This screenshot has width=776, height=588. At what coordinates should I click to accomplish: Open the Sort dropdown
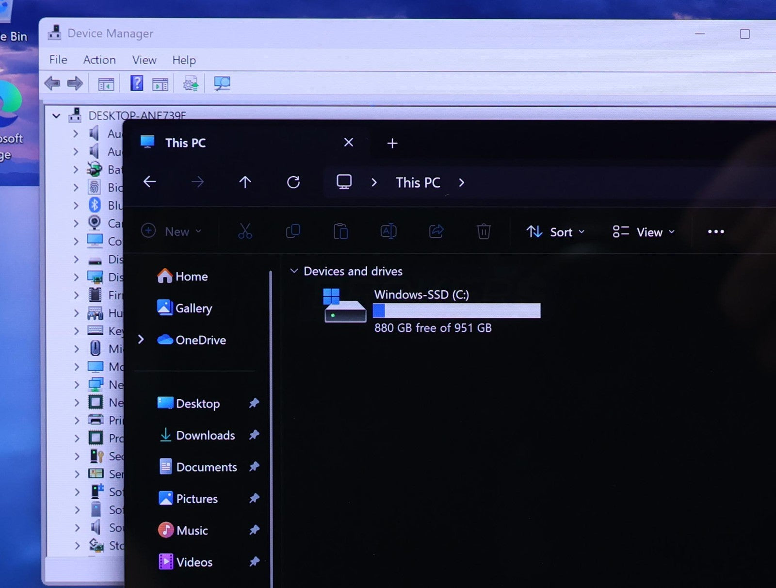[x=555, y=232]
